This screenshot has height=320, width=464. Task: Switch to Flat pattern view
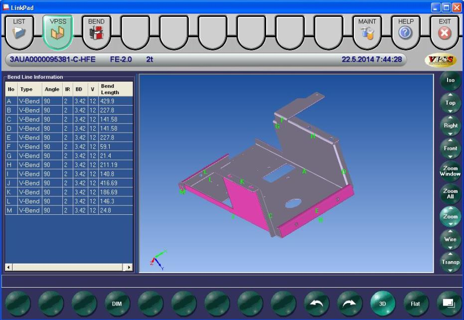click(x=416, y=304)
